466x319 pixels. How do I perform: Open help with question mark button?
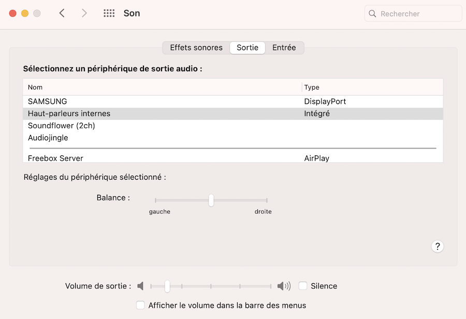pyautogui.click(x=437, y=246)
